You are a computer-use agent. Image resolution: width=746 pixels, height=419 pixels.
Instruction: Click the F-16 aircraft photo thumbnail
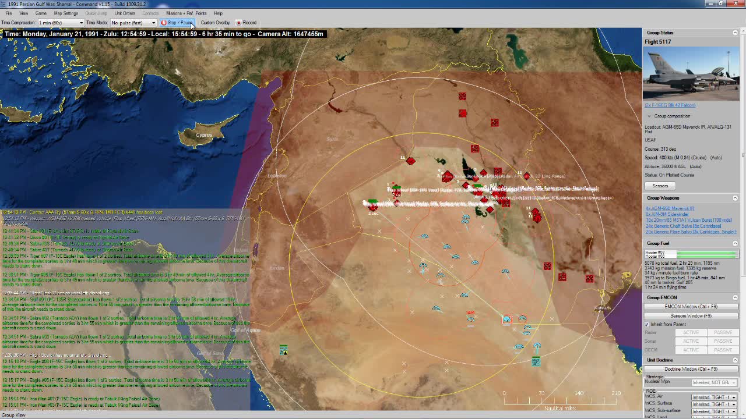[x=691, y=73]
